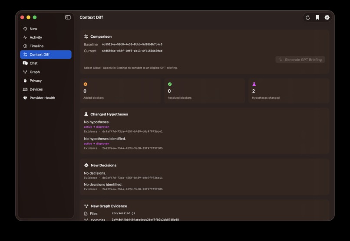Viewport: 350px width, 241px height.
Task: Click the Current ID beginning 6405806c
Action: click(x=132, y=51)
